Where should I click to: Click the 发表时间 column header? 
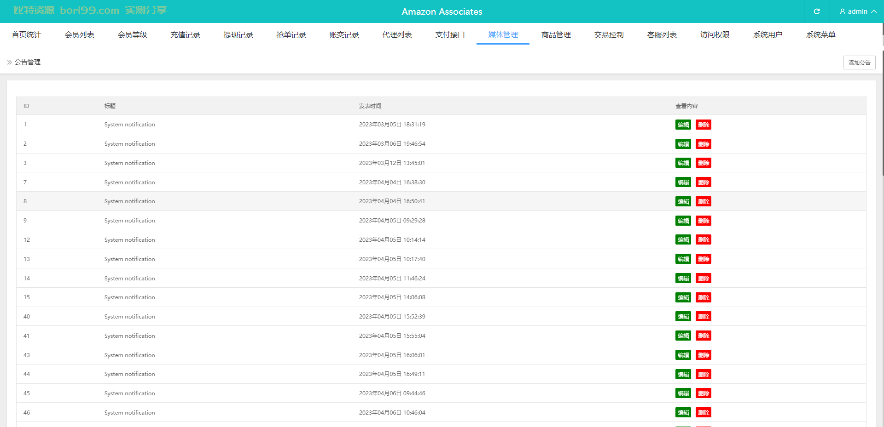click(370, 106)
